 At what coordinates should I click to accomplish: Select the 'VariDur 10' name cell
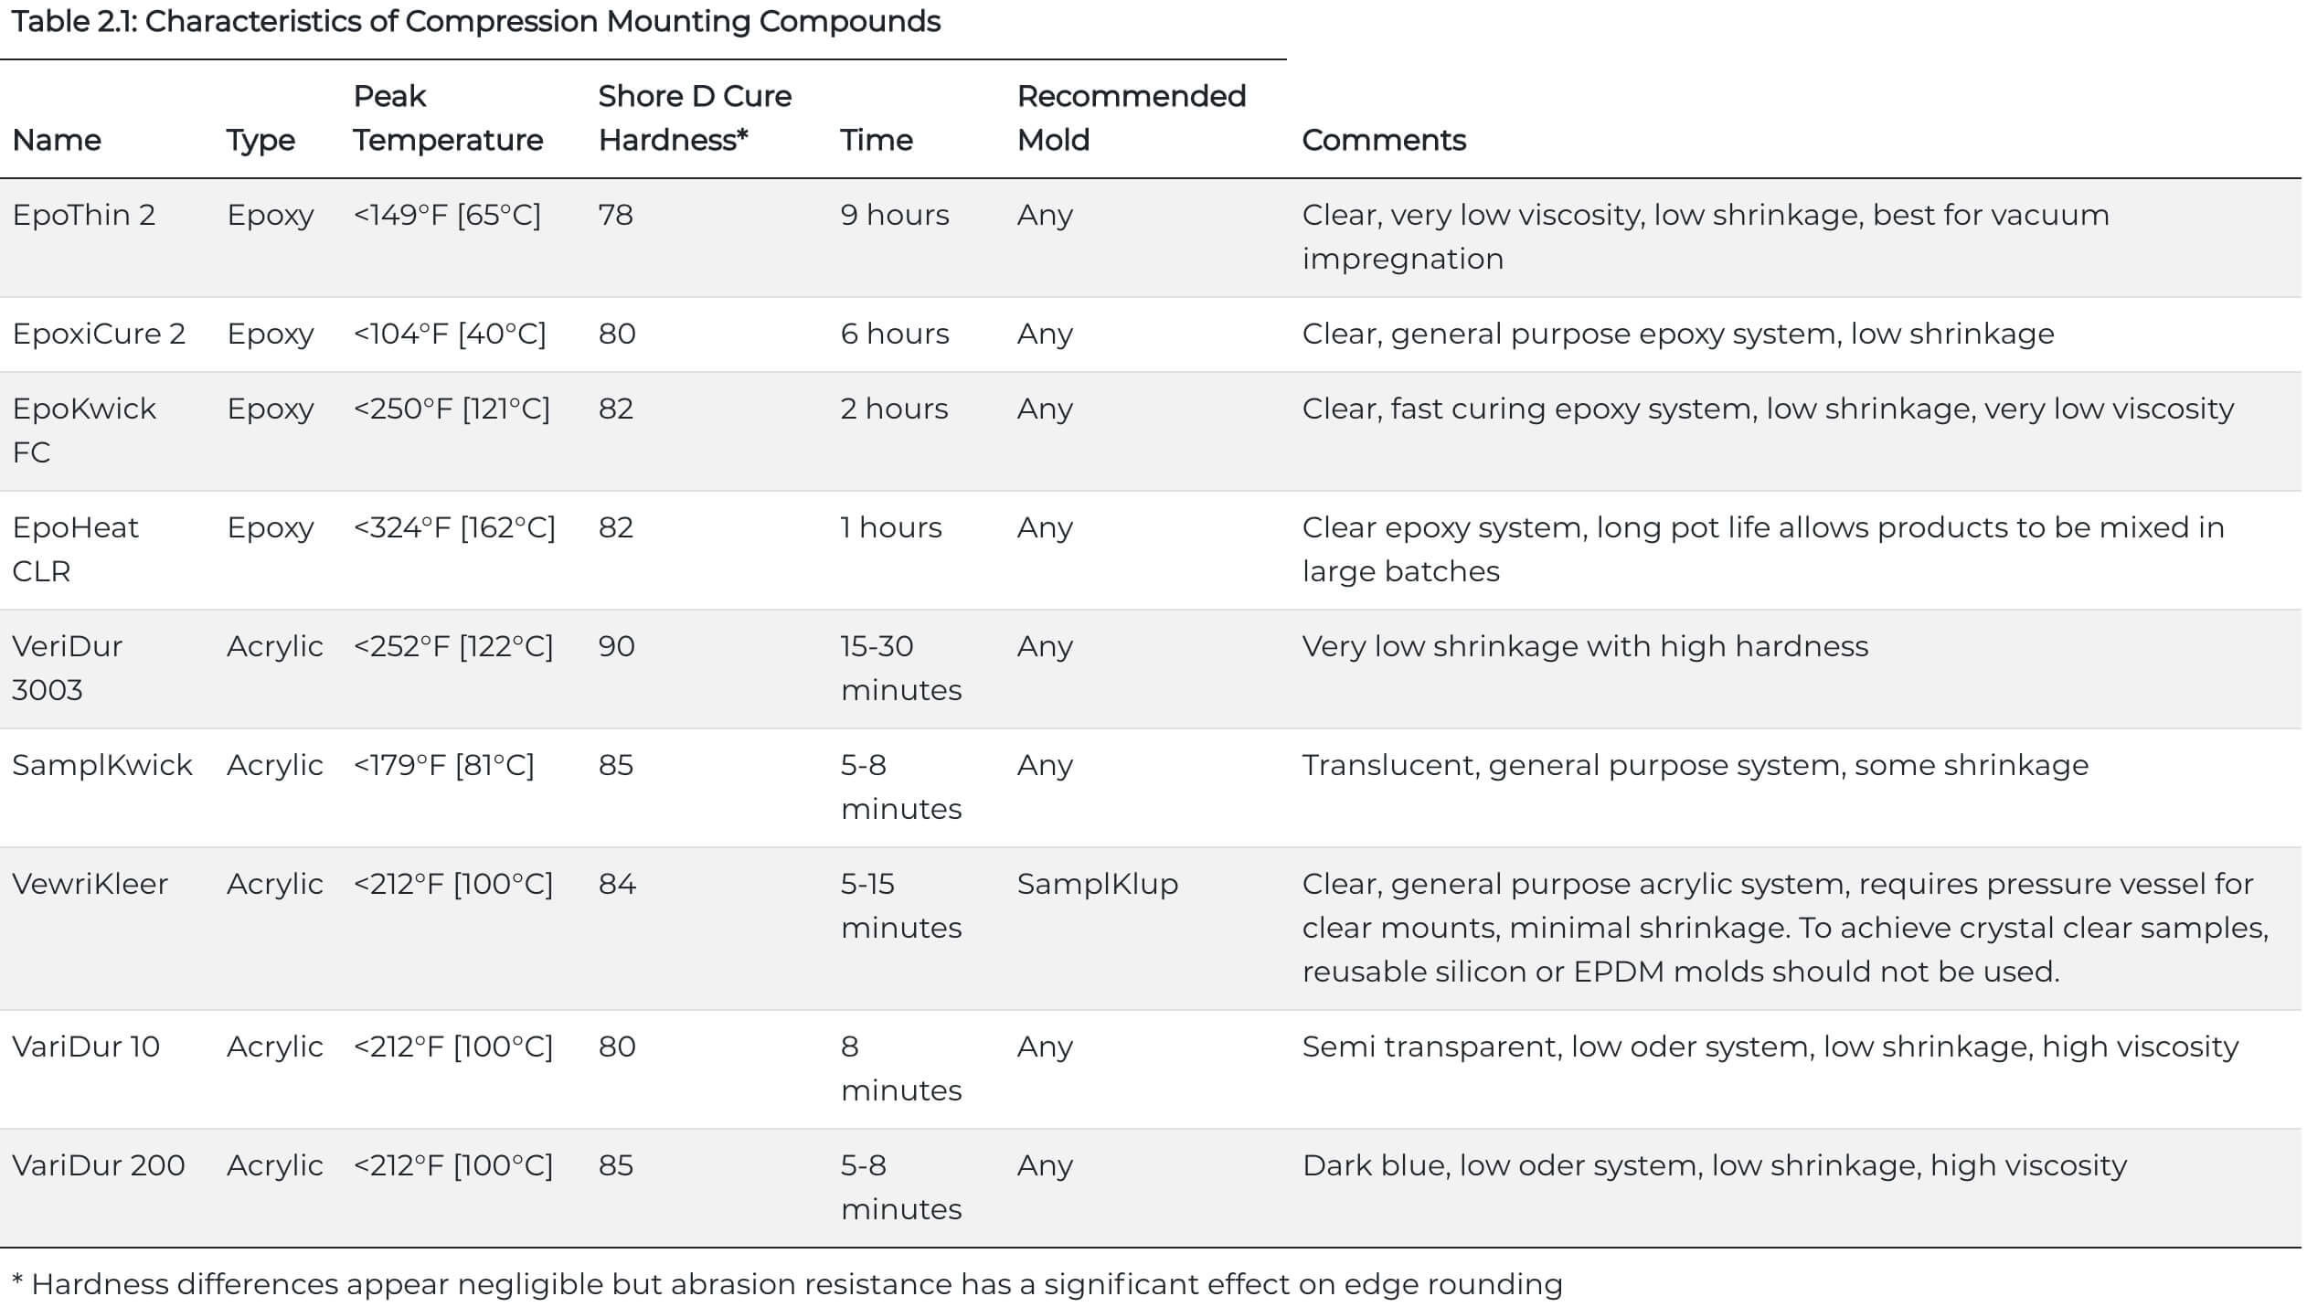(86, 1047)
